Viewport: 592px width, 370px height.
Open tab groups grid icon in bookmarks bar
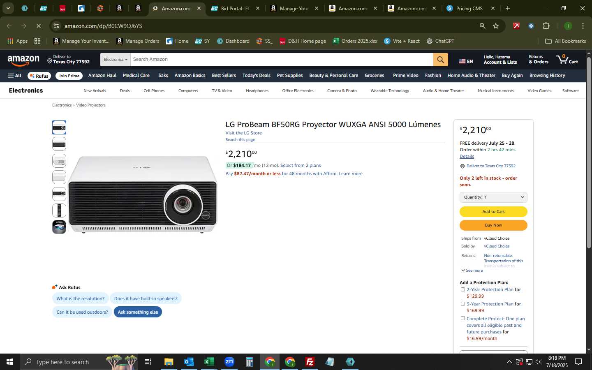point(37,41)
